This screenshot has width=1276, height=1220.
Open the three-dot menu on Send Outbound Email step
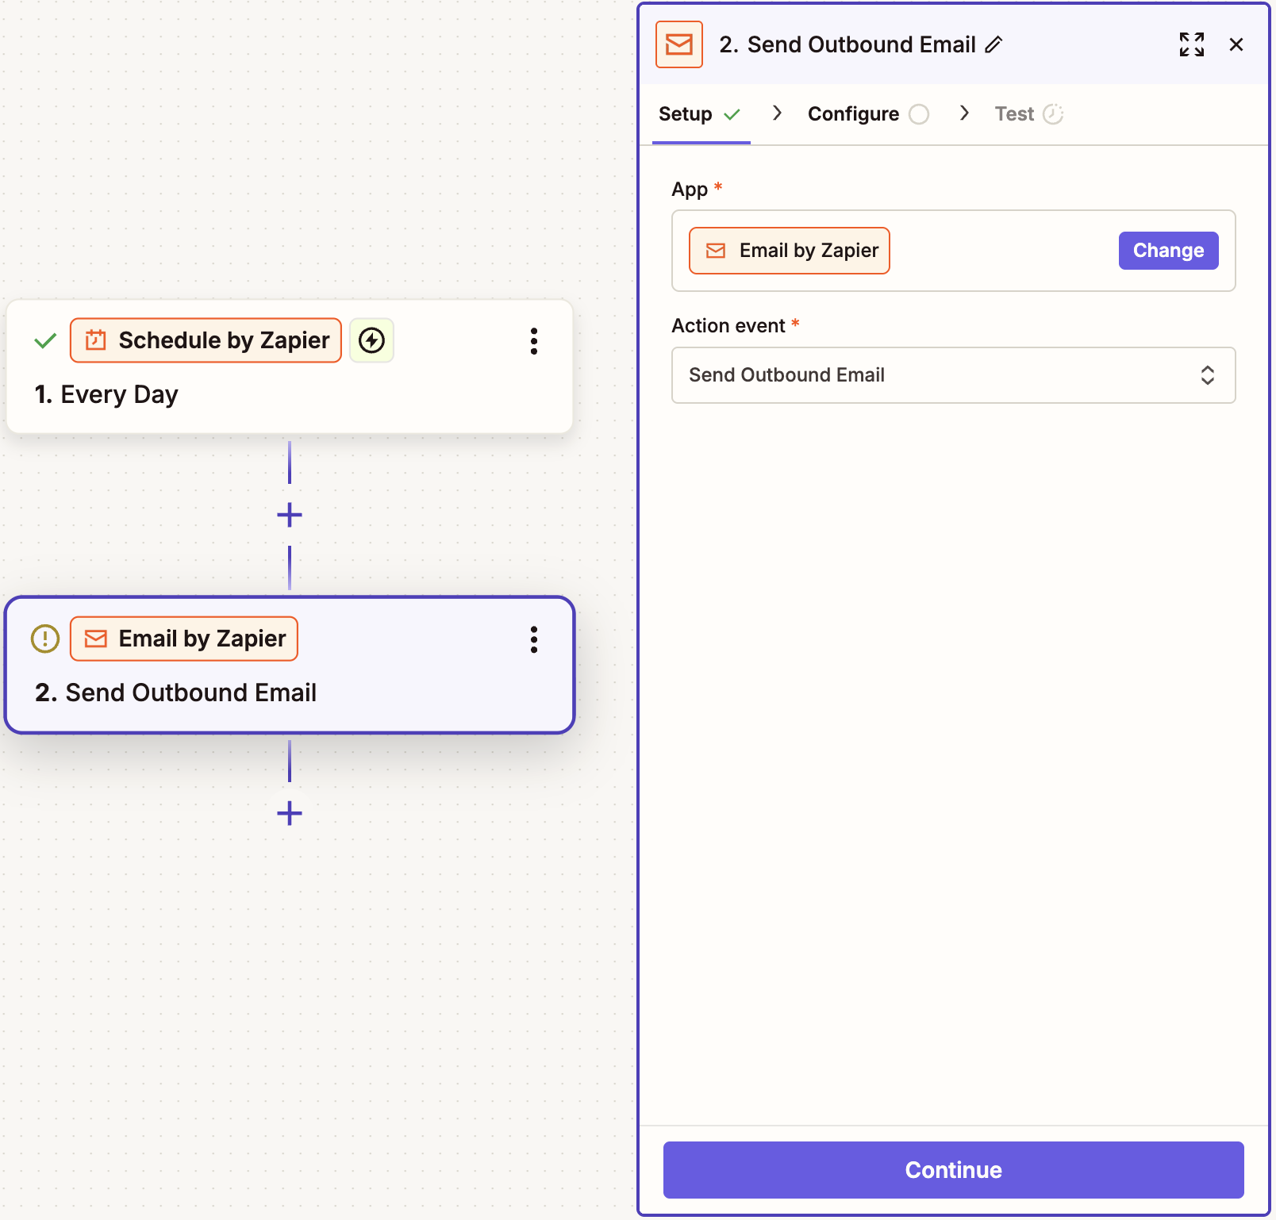[533, 640]
